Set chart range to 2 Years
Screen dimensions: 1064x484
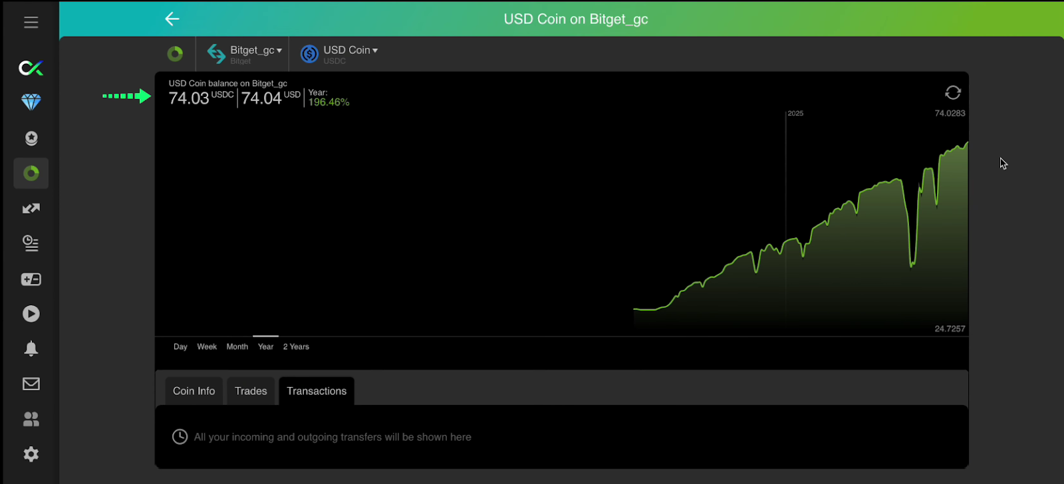point(296,346)
